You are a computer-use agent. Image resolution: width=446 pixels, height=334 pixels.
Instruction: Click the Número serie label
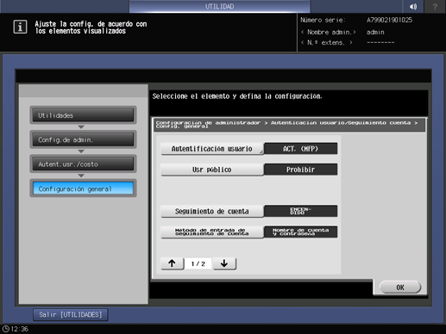point(323,20)
